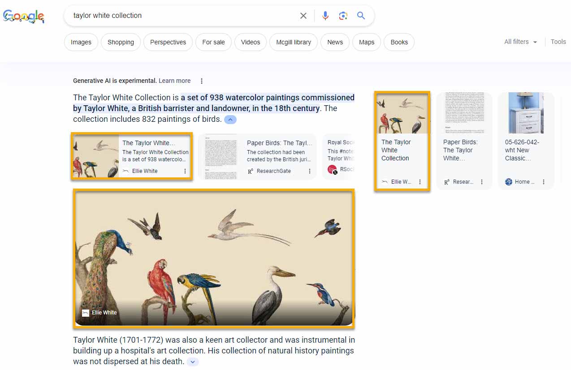Image resolution: width=571 pixels, height=370 pixels.
Task: Click the highlighted '938 watercolor paintings commissioned' text
Action: click(x=282, y=98)
